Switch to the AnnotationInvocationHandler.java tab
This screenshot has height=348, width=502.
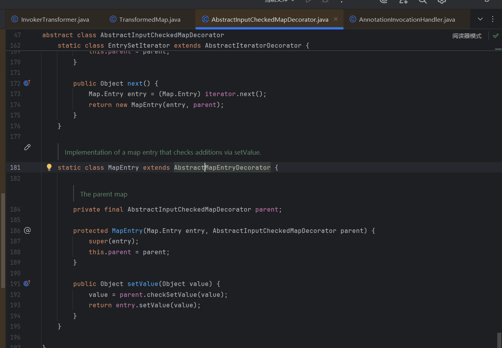coord(407,19)
